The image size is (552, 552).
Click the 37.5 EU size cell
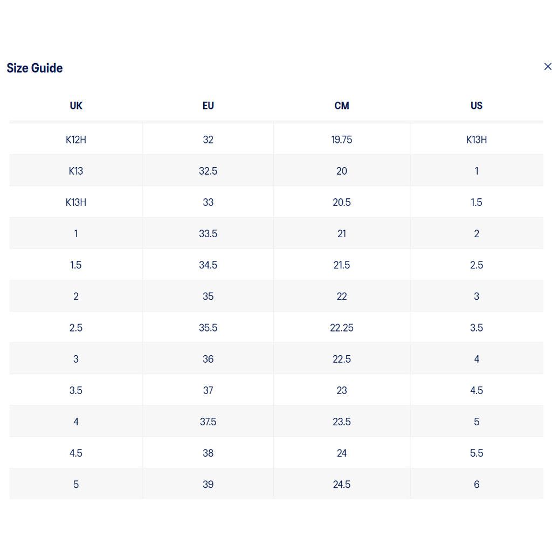click(x=208, y=422)
